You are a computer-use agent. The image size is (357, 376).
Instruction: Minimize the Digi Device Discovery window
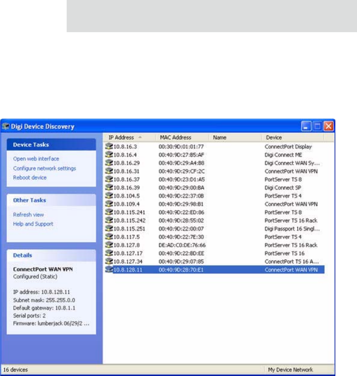[306, 126]
